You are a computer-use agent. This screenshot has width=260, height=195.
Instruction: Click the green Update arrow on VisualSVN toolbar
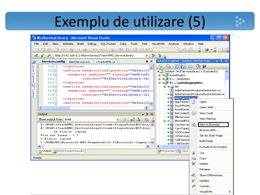pyautogui.click(x=43, y=56)
